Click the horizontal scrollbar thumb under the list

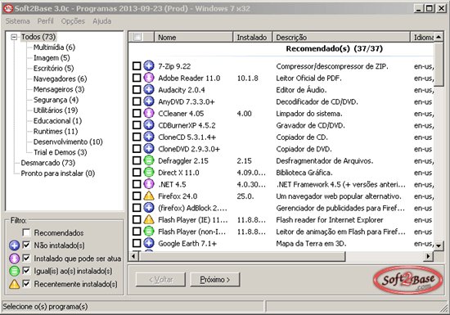(x=241, y=256)
